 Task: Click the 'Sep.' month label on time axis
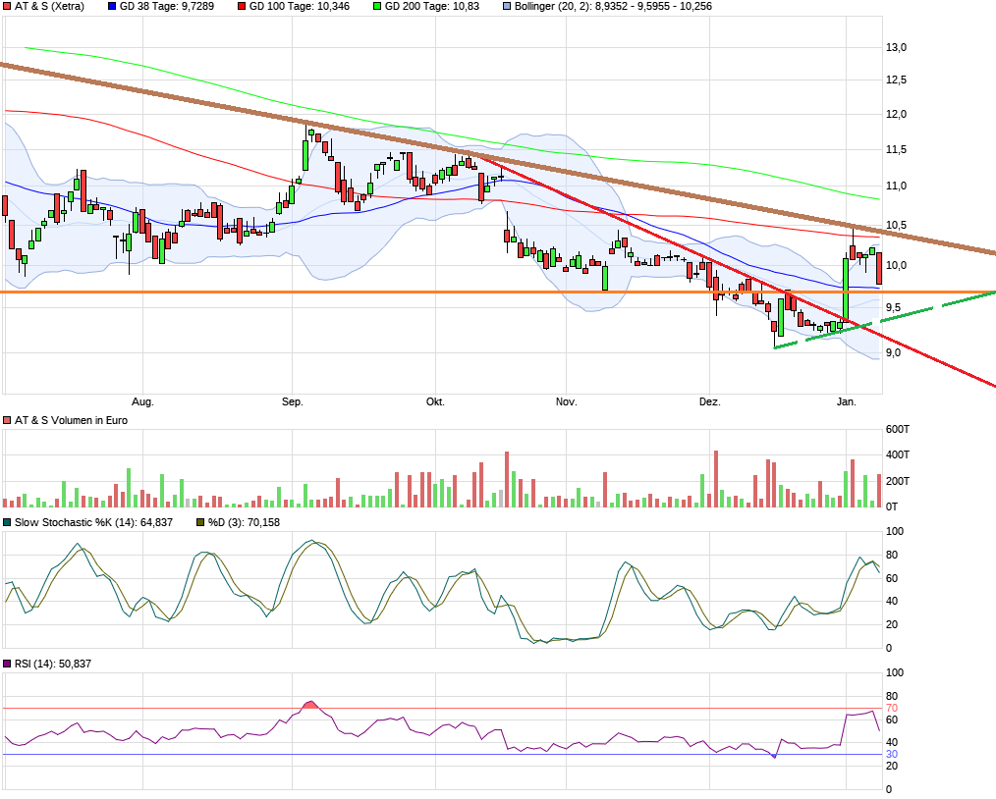pos(292,401)
